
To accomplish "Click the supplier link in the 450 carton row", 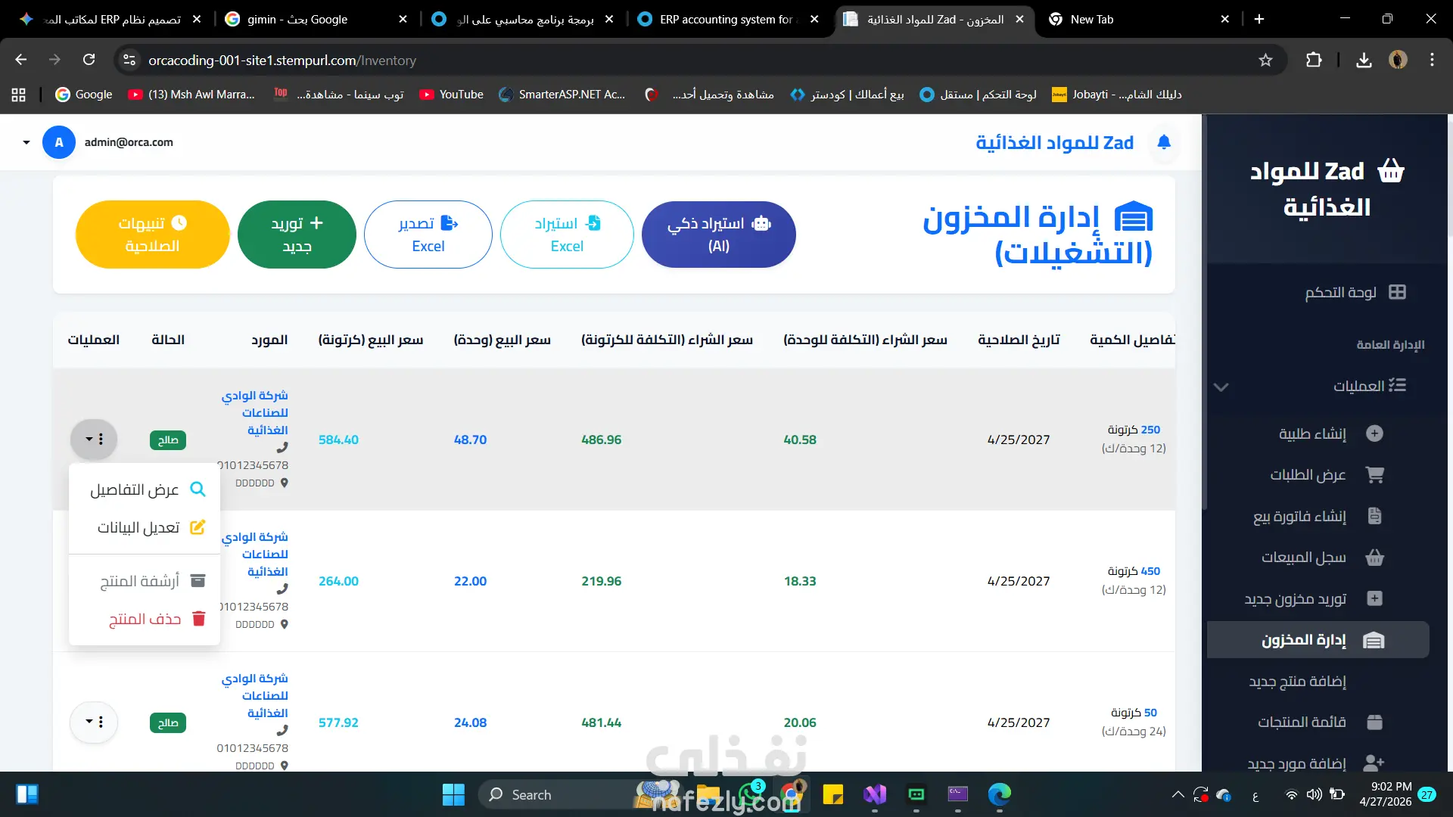I will coord(255,555).
